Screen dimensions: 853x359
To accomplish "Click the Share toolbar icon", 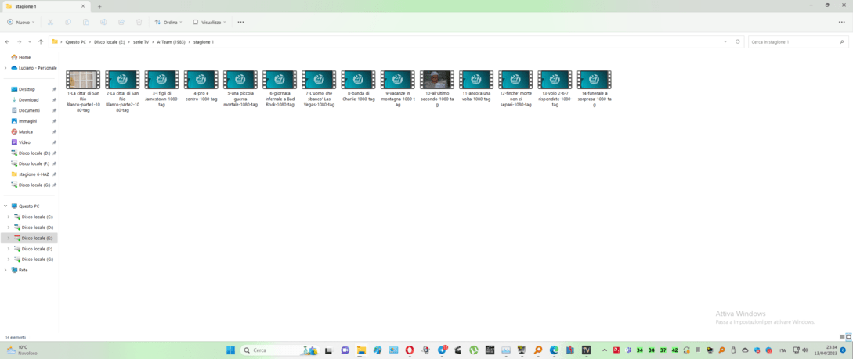I will (x=121, y=22).
